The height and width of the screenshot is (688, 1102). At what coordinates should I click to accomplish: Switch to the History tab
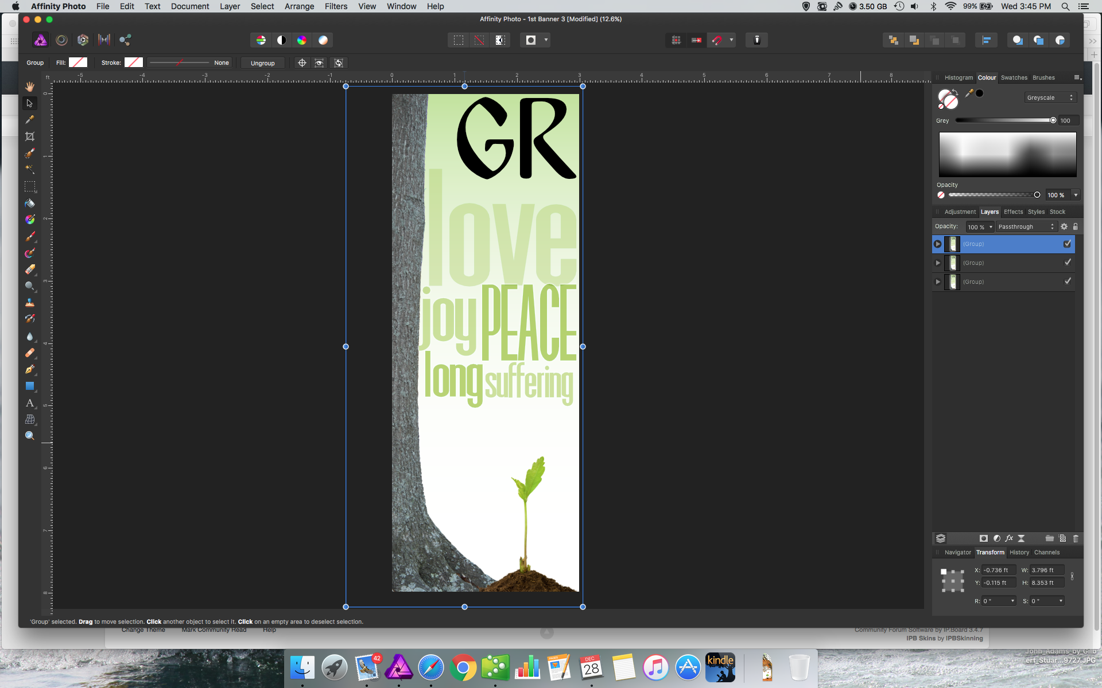(1019, 552)
